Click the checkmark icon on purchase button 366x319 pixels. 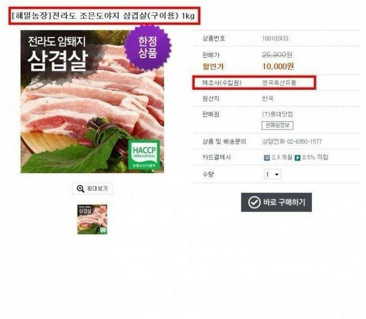point(254,202)
